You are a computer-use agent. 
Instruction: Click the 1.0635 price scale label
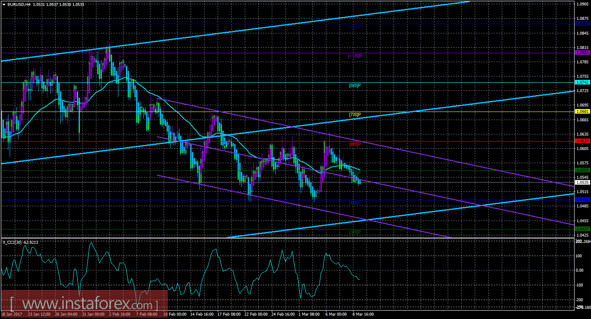pyautogui.click(x=582, y=134)
